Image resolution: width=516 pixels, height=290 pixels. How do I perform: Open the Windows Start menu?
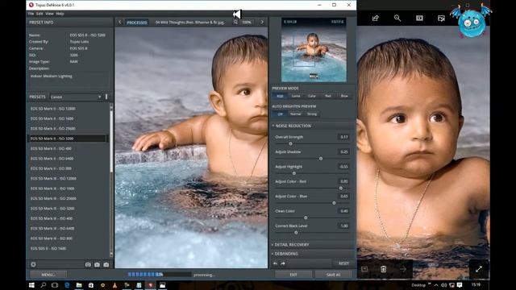pyautogui.click(x=31, y=285)
